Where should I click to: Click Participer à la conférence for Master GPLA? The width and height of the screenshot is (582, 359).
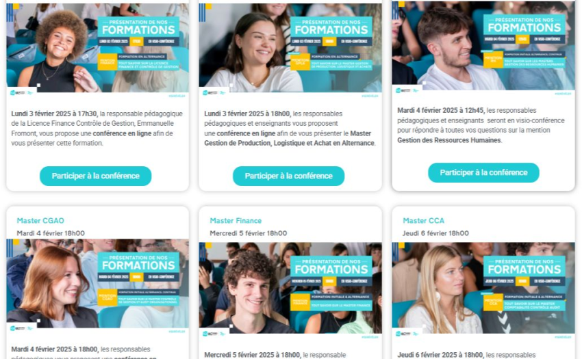point(288,176)
